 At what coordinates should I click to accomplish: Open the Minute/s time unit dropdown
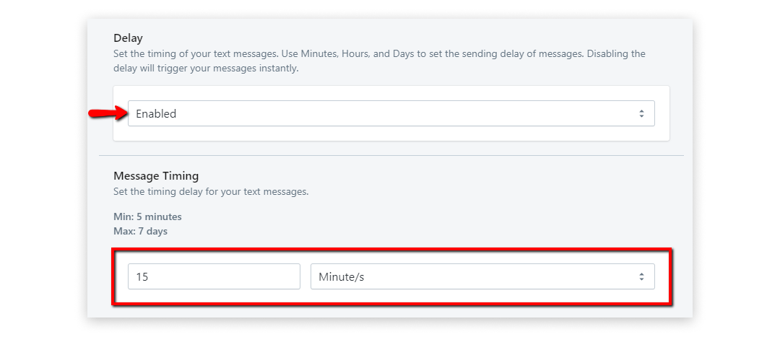(x=482, y=276)
